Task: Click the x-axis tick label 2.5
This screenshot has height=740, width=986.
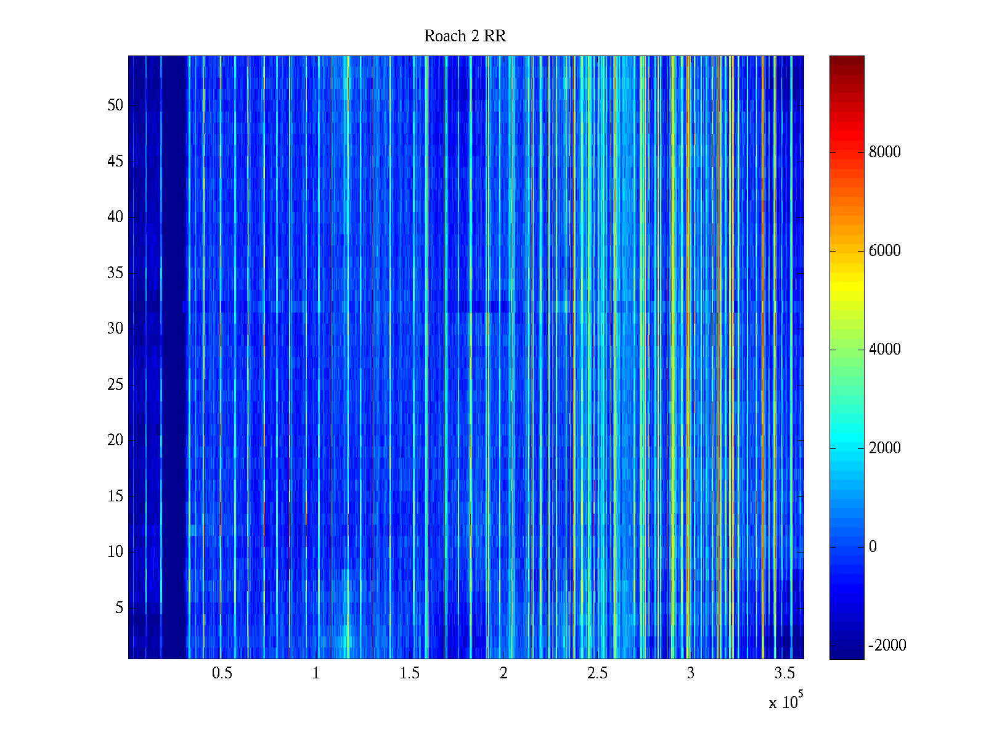Action: point(597,673)
